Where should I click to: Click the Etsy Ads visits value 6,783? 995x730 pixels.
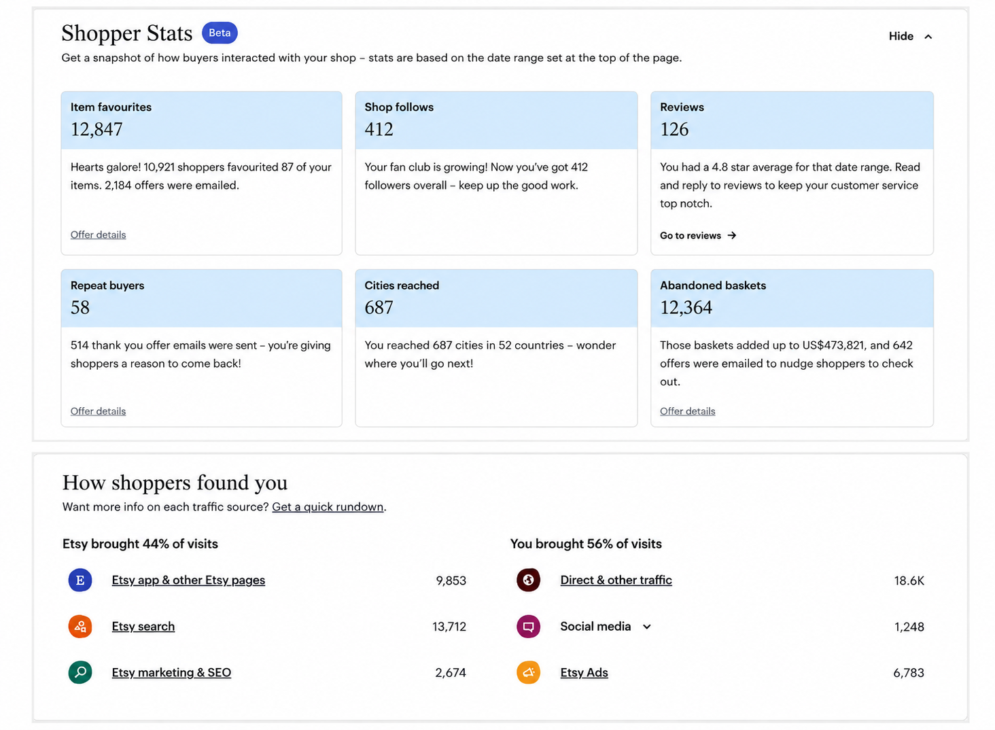click(909, 673)
